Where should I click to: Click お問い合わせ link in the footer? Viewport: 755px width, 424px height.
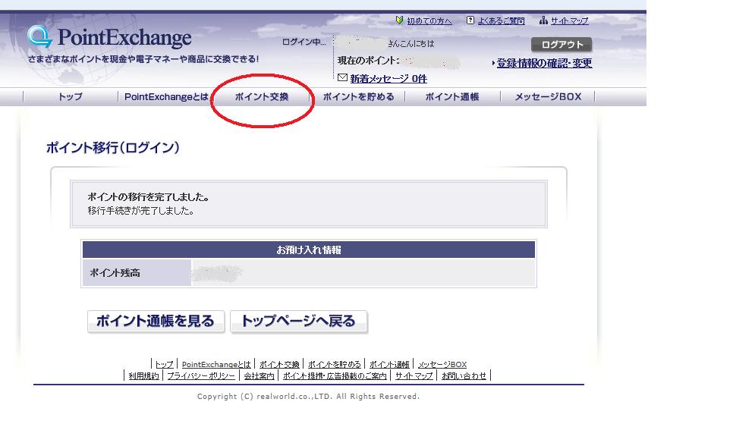click(464, 376)
